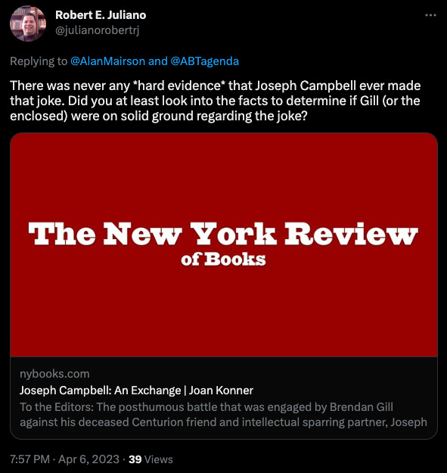Open the 7:57 PM timestamp
This screenshot has height=473, width=447.
(x=29, y=459)
